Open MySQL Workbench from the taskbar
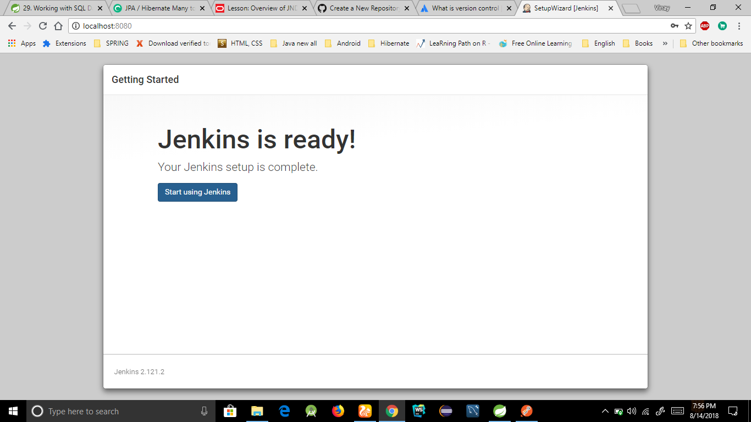This screenshot has height=422, width=751. click(473, 411)
